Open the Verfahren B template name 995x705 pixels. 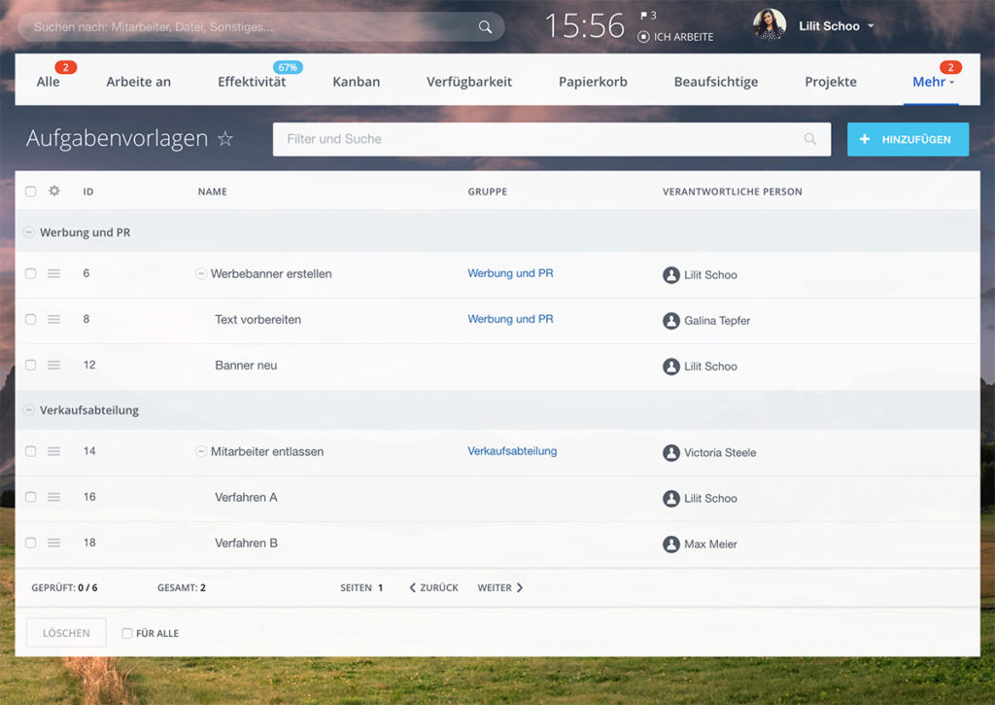[x=246, y=543]
